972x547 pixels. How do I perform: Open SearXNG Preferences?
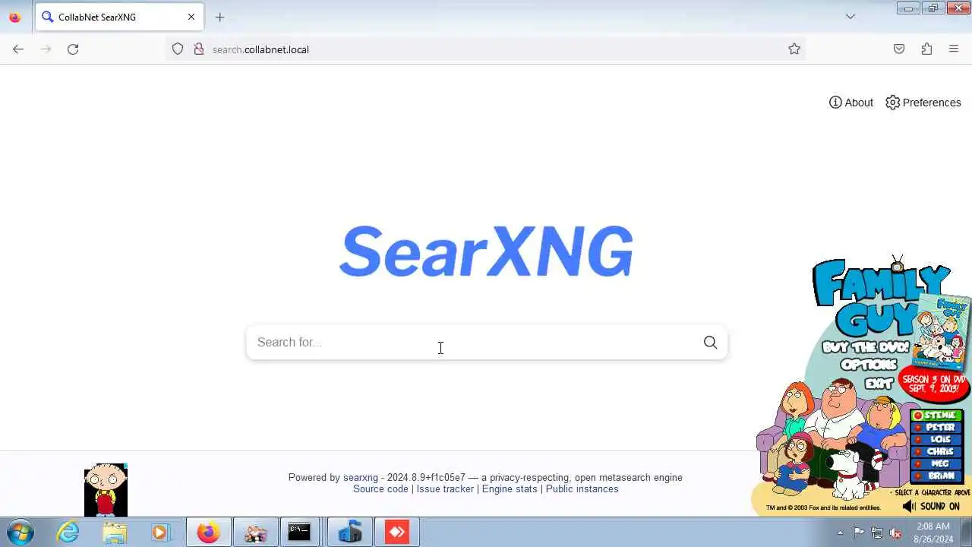pyautogui.click(x=923, y=103)
